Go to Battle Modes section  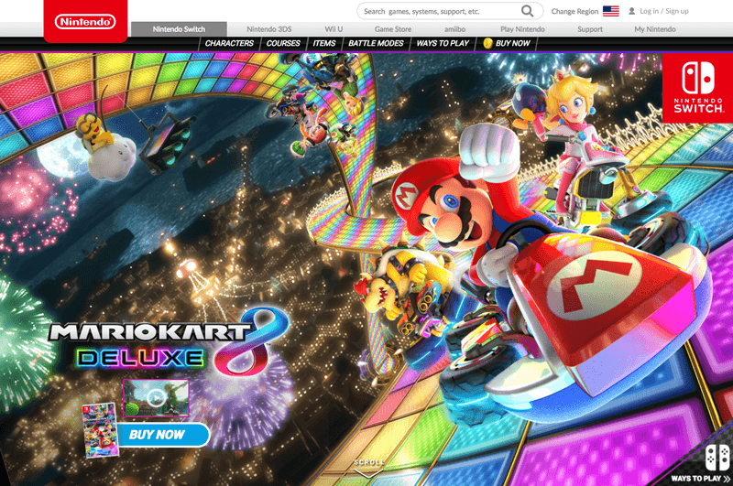point(376,43)
